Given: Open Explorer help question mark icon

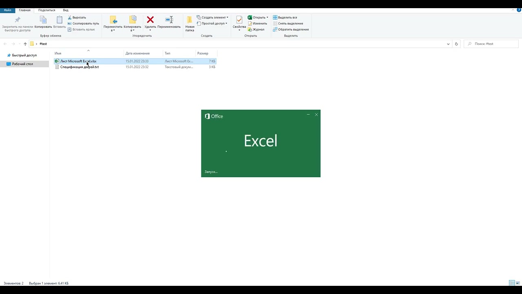Looking at the screenshot, I should 519,10.
